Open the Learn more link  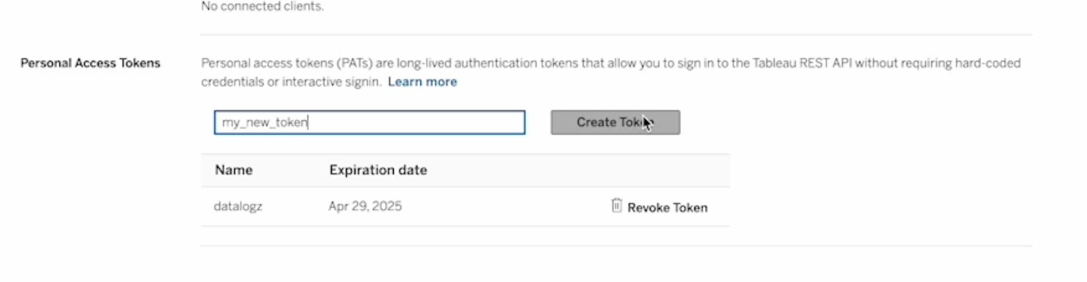(x=422, y=82)
